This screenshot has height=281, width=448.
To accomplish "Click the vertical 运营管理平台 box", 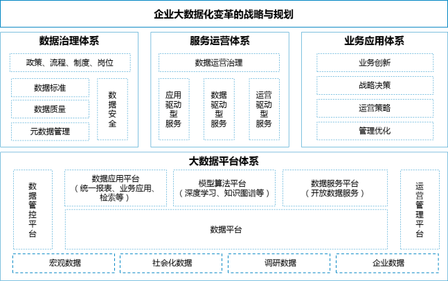I will pyautogui.click(x=420, y=210).
